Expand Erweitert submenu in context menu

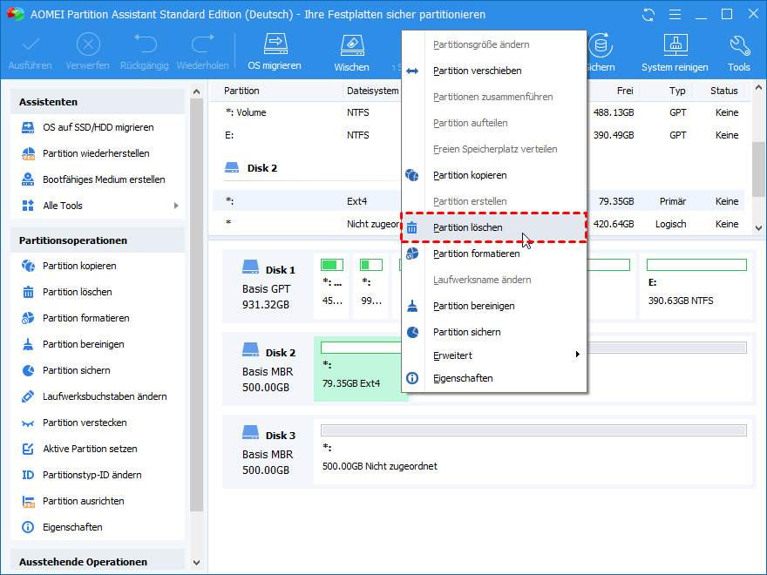point(494,356)
